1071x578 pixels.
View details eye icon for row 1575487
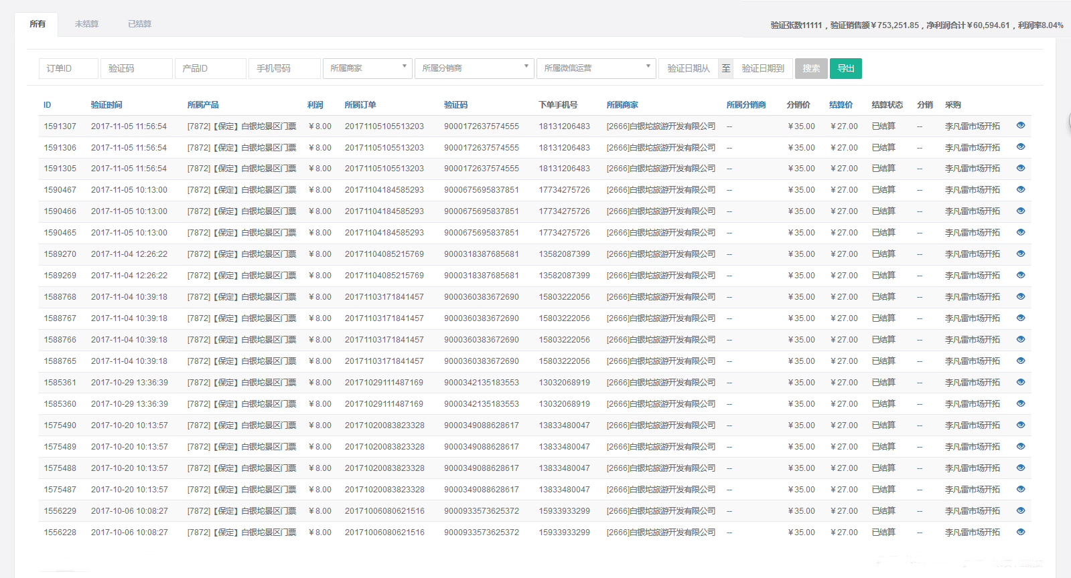tap(1021, 489)
